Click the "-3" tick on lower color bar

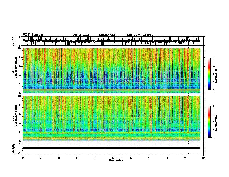[213, 106]
